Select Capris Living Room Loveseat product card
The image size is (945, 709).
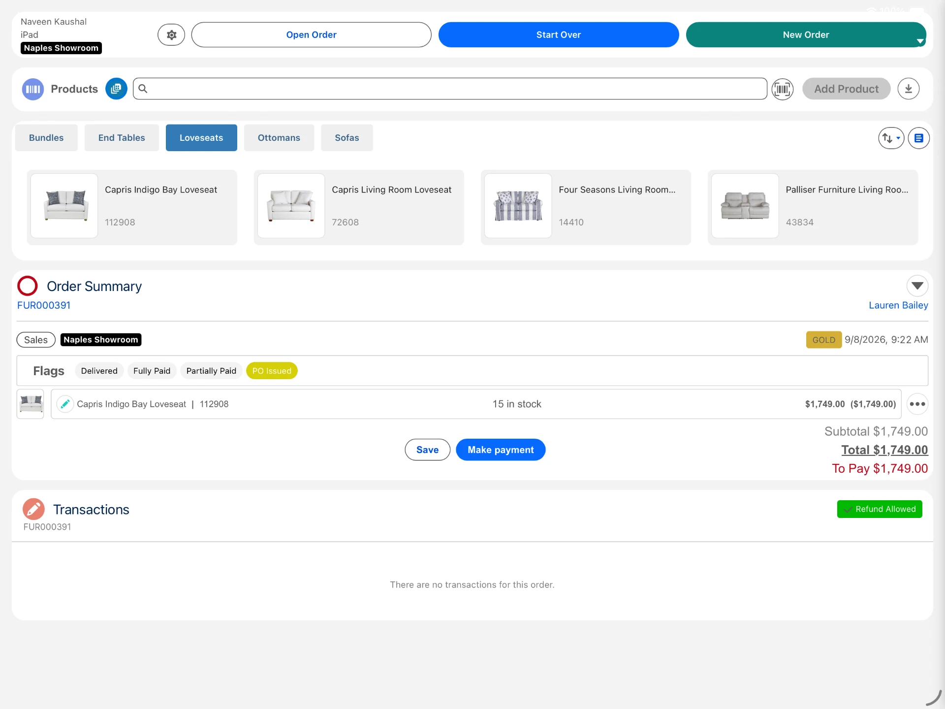[359, 207]
